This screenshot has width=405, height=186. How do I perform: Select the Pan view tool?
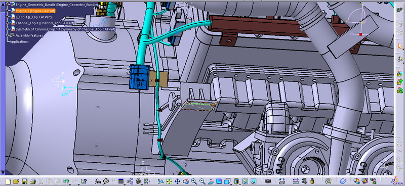coord(178,181)
